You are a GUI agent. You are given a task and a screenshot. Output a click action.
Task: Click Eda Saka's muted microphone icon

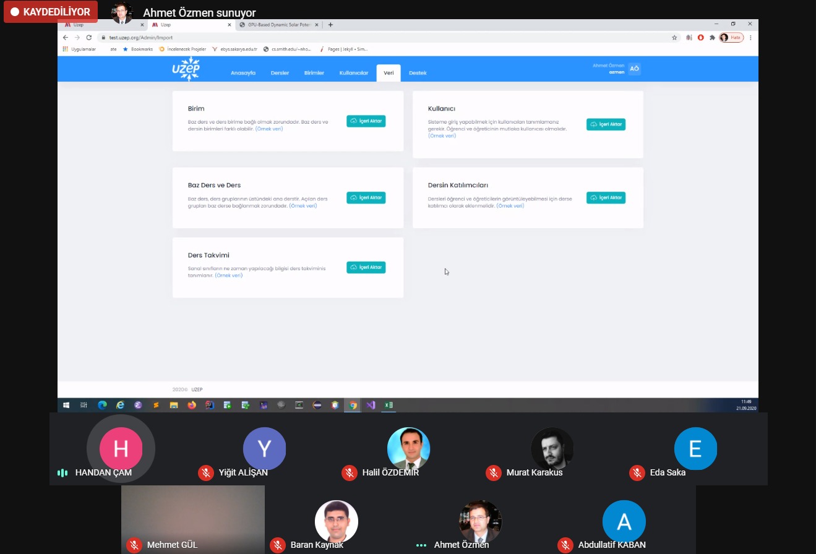637,473
